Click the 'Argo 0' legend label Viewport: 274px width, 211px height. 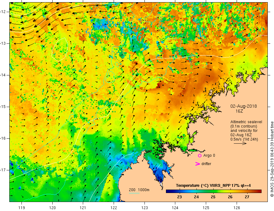tap(209, 155)
